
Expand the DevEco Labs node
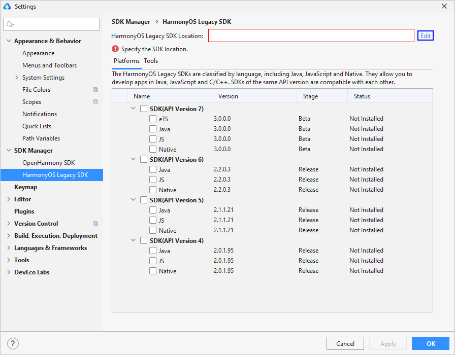9,272
